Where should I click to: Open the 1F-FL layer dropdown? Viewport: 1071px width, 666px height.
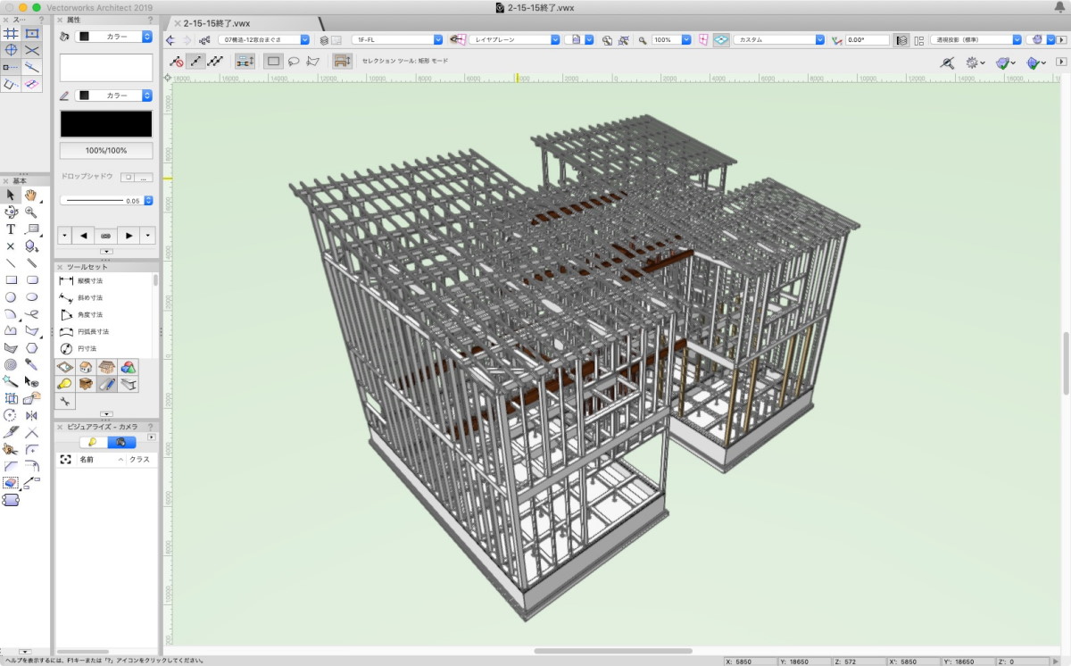(397, 40)
